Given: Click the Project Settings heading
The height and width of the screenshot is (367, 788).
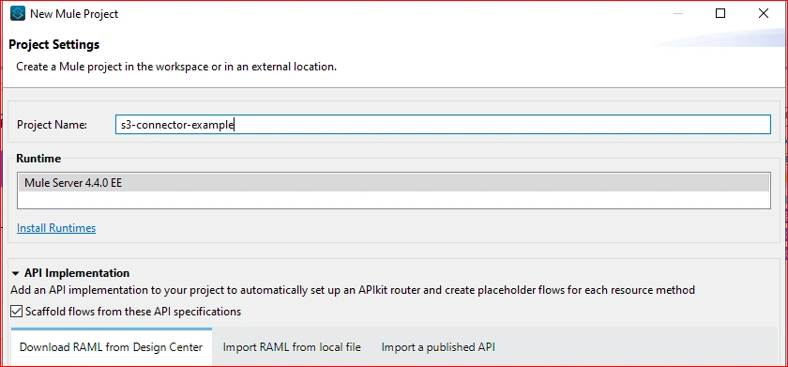Looking at the screenshot, I should [54, 45].
